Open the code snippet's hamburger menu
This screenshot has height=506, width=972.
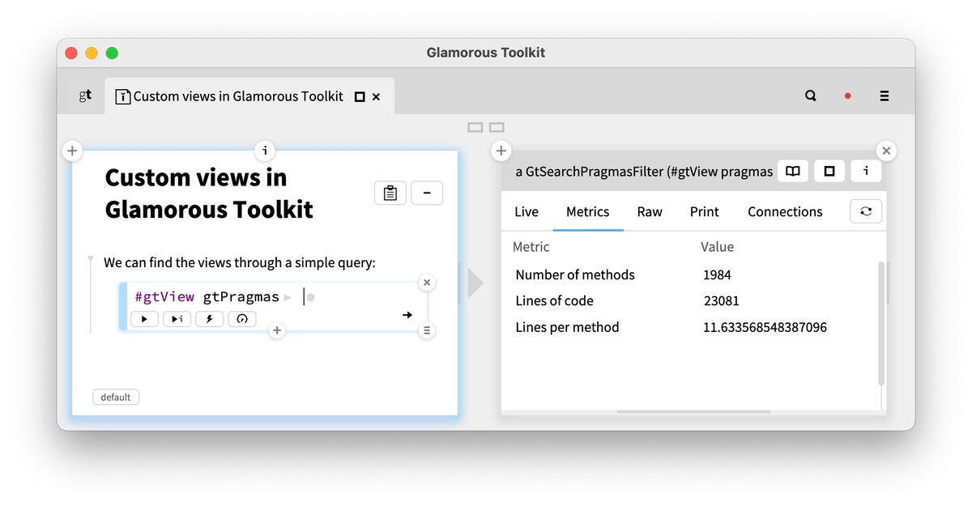(427, 330)
